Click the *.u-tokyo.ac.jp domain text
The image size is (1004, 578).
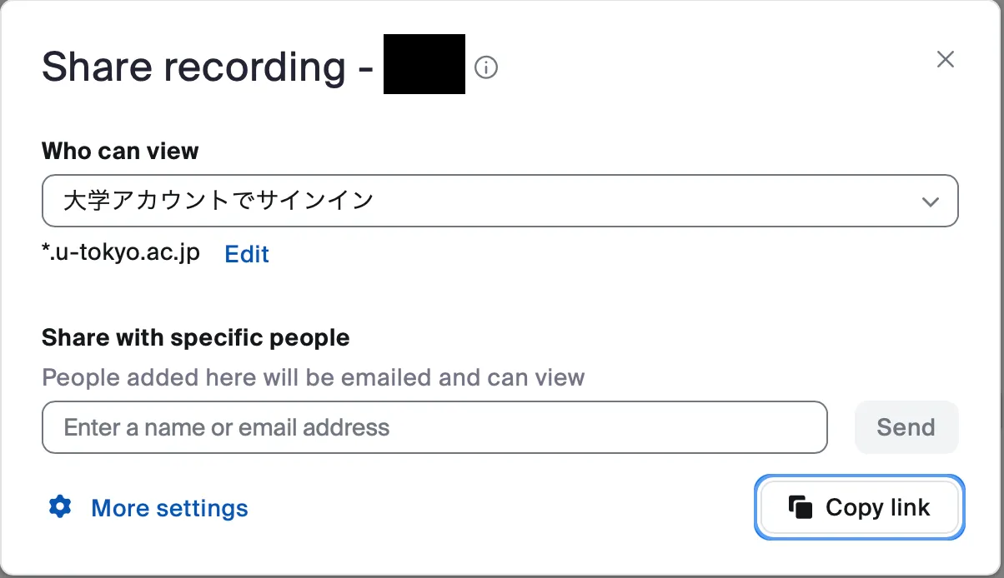coord(121,253)
